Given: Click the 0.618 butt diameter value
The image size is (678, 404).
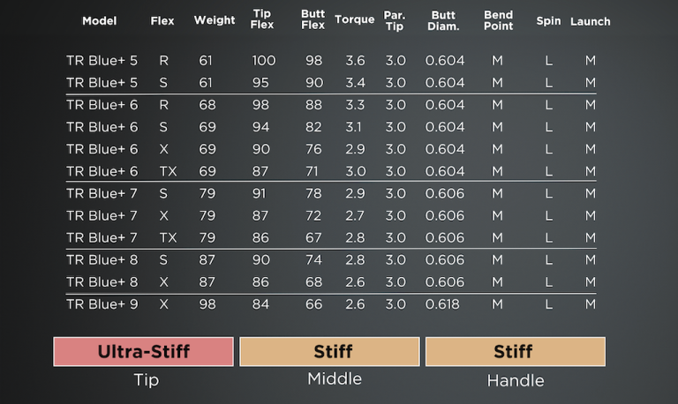Looking at the screenshot, I should (442, 304).
